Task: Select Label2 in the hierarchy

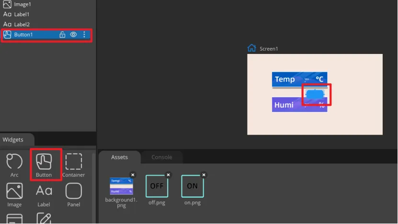Action: pos(22,24)
